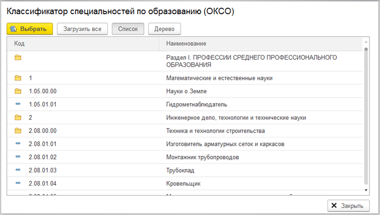Close dialog with Закрыть button
The width and height of the screenshot is (380, 215).
[349, 206]
